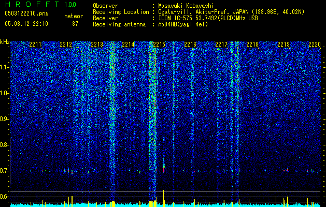Click the 'meteor' label
Viewport: 326px width, 207px height.
click(74, 16)
